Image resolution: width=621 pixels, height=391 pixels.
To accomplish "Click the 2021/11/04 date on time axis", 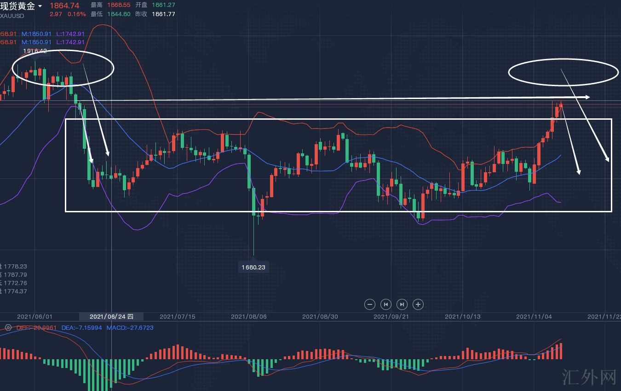I will [x=534, y=316].
